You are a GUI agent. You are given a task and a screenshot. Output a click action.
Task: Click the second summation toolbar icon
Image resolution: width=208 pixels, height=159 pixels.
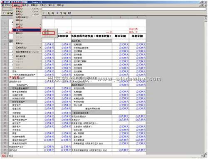coord(53,13)
